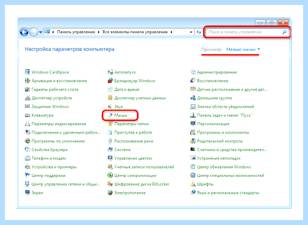Viewport: 308px width, 225px height.
Task: Open the Управление цветом link
Action: click(x=133, y=158)
